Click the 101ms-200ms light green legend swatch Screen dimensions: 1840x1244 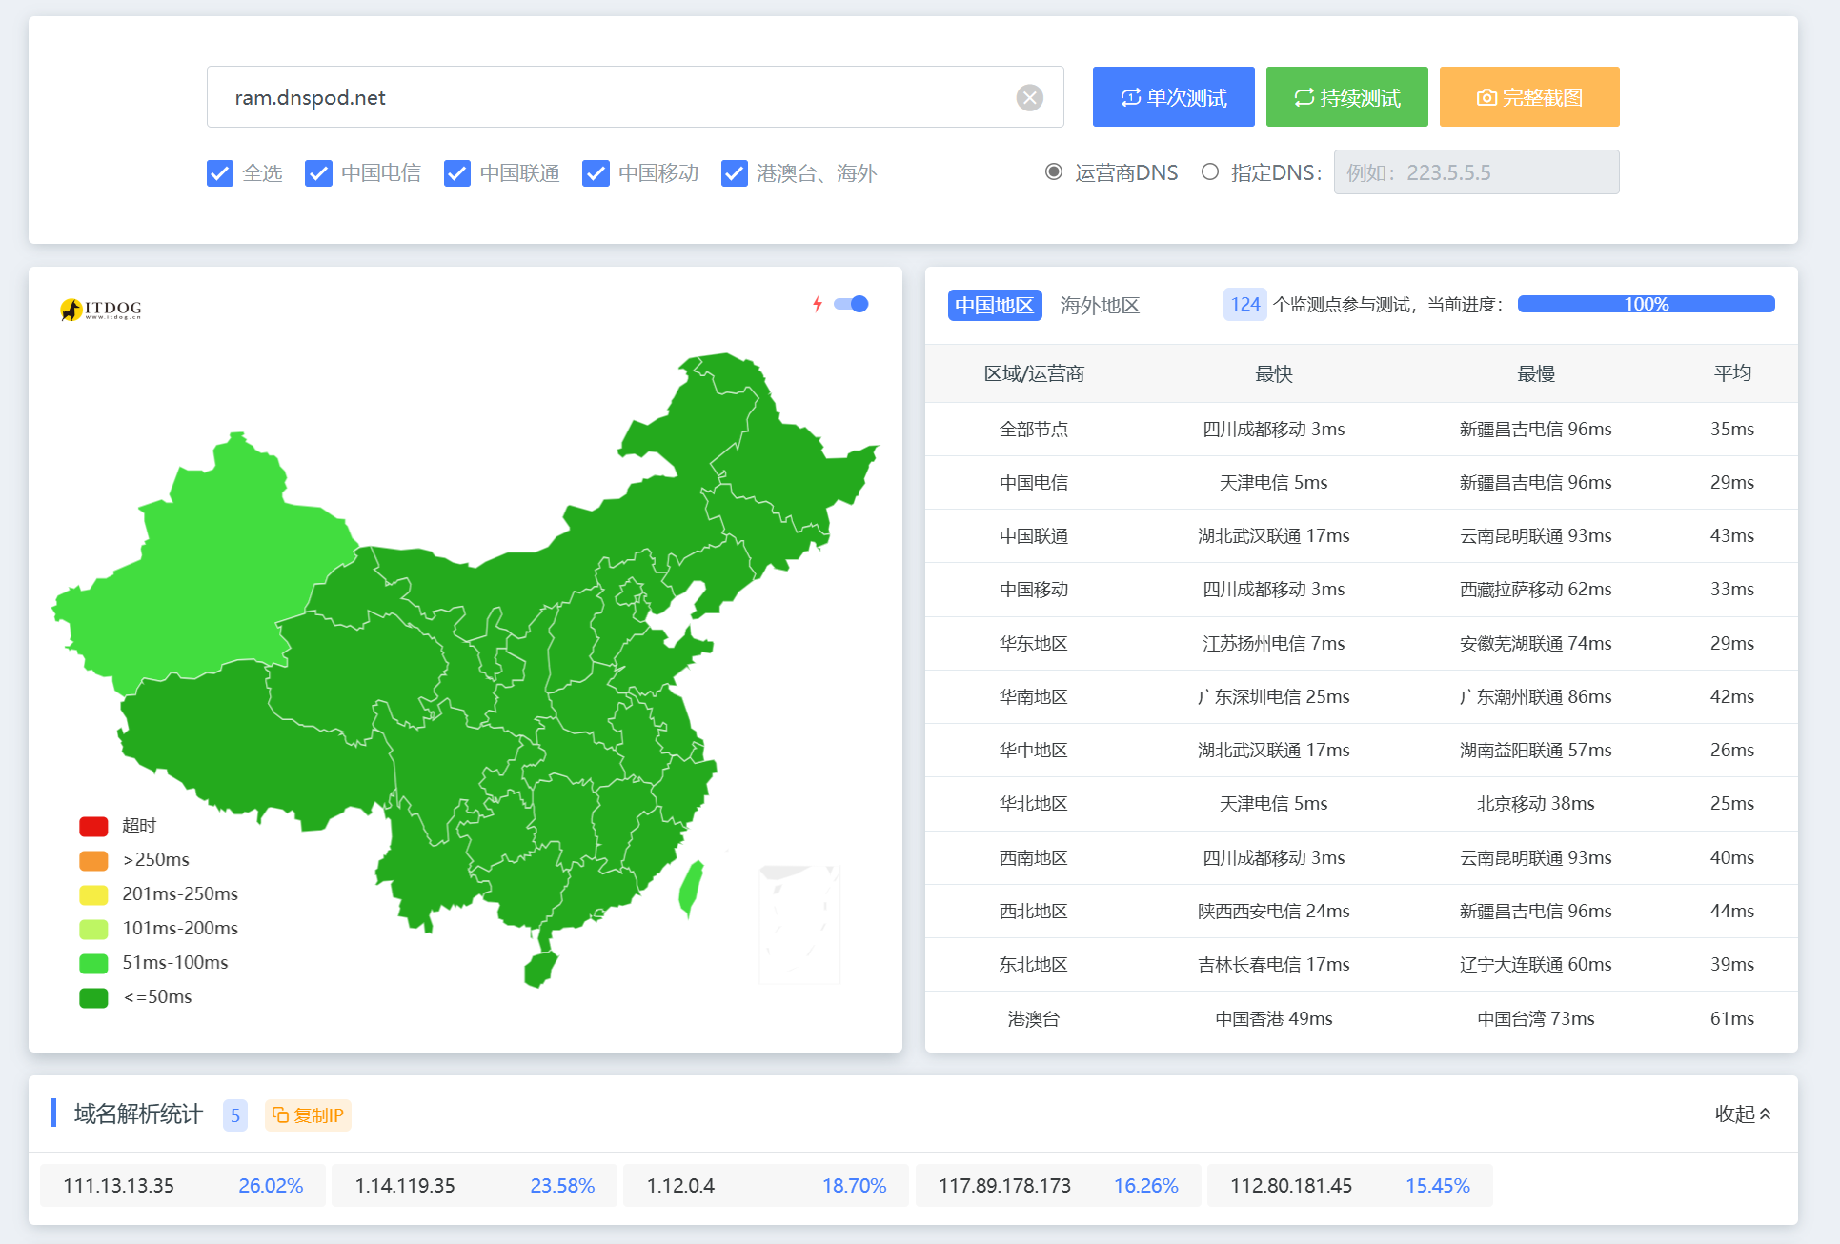pos(93,929)
